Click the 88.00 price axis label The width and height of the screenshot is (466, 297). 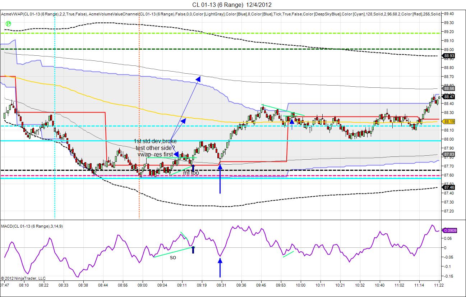pyautogui.click(x=449, y=140)
